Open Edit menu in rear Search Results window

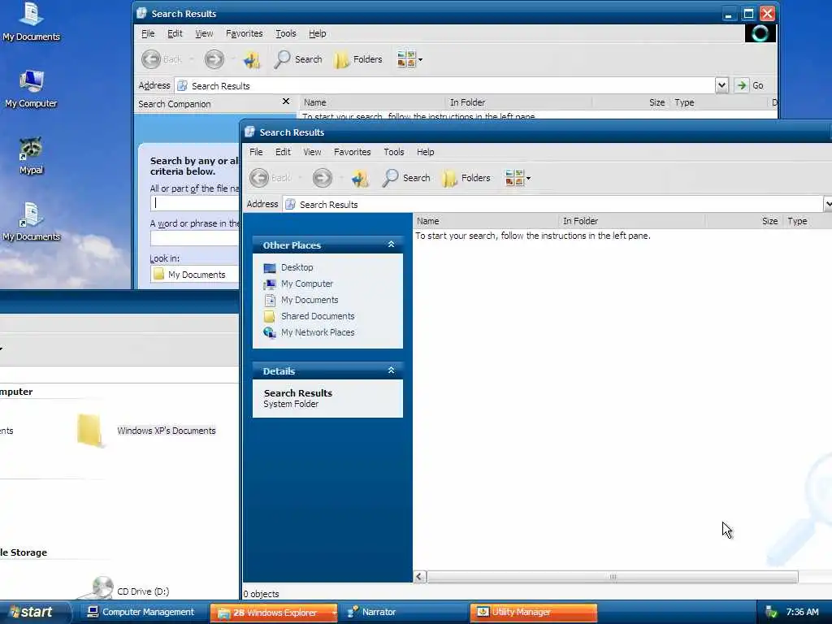point(175,33)
